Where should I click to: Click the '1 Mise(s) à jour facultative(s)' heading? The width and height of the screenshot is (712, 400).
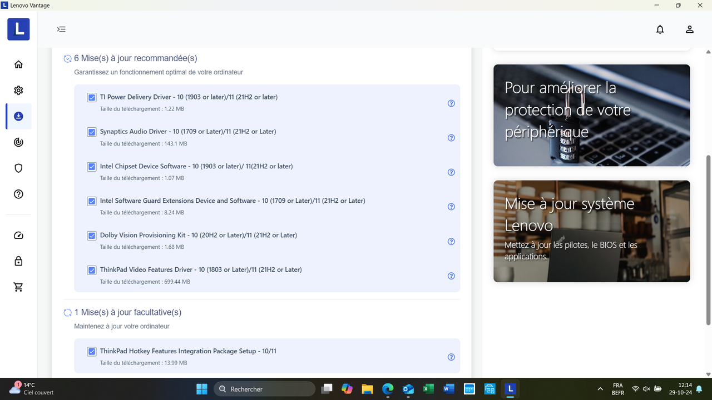coord(128,312)
